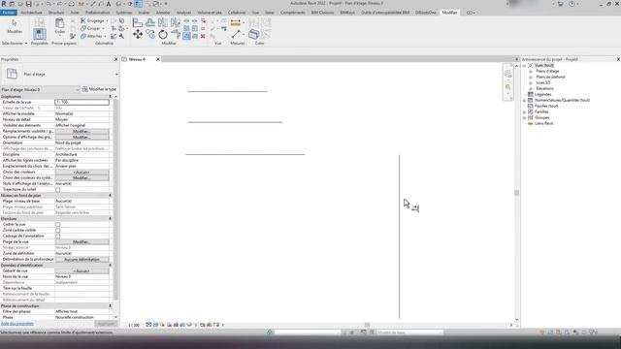Collapse the Etendues properties section
Viewport: 621px width, 349px height.
110,219
